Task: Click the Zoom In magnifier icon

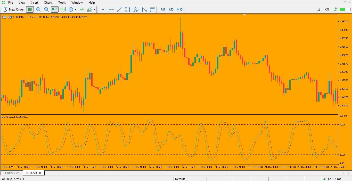Action: pyautogui.click(x=38, y=9)
